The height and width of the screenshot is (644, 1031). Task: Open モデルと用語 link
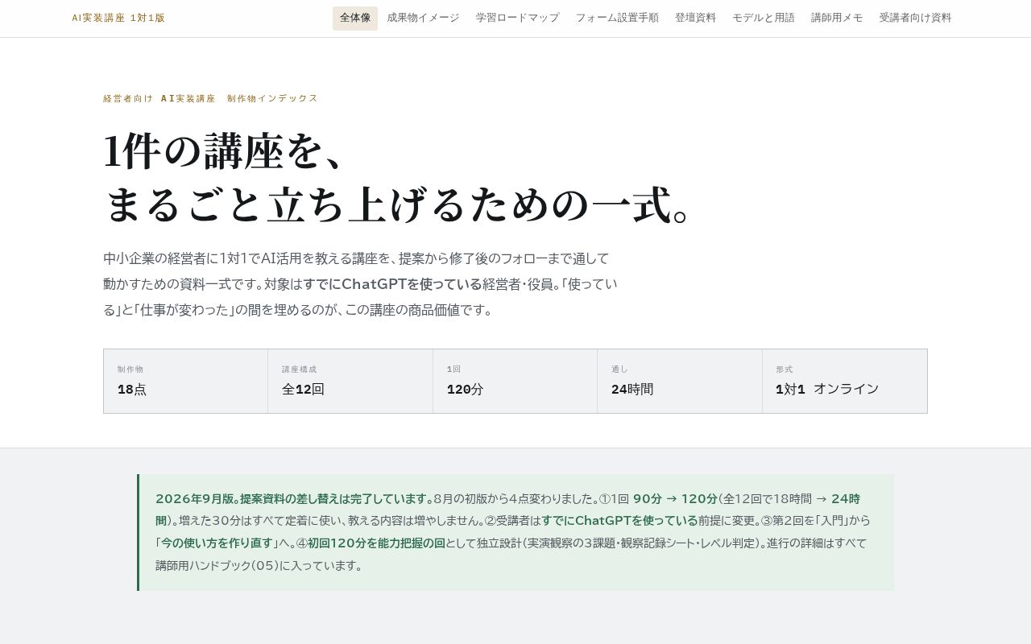pos(764,18)
